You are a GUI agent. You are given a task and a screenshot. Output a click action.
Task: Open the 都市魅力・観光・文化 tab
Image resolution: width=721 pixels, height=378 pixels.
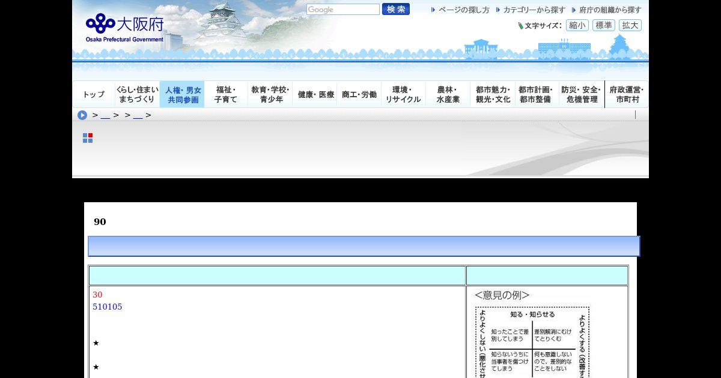[493, 94]
